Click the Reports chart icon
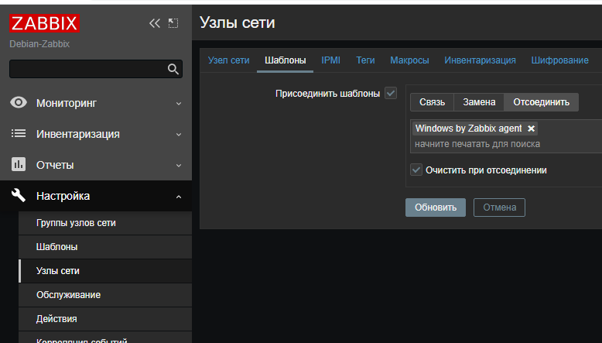The image size is (602, 343). (19, 165)
